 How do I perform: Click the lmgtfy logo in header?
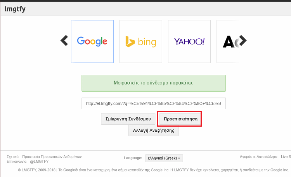click(x=15, y=9)
